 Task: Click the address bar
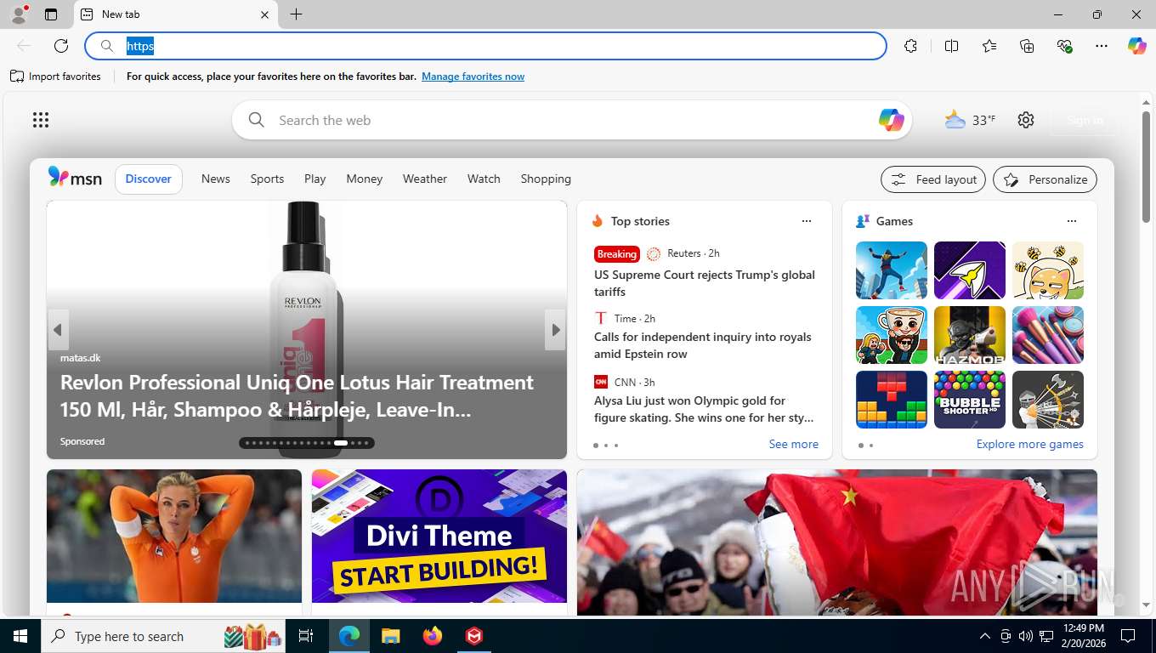[x=486, y=46]
